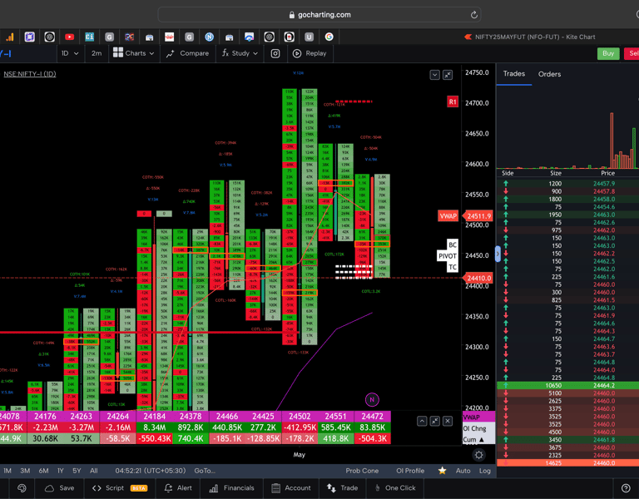The width and height of the screenshot is (639, 499).
Task: Click the purple N marker on chart
Action: (x=372, y=399)
